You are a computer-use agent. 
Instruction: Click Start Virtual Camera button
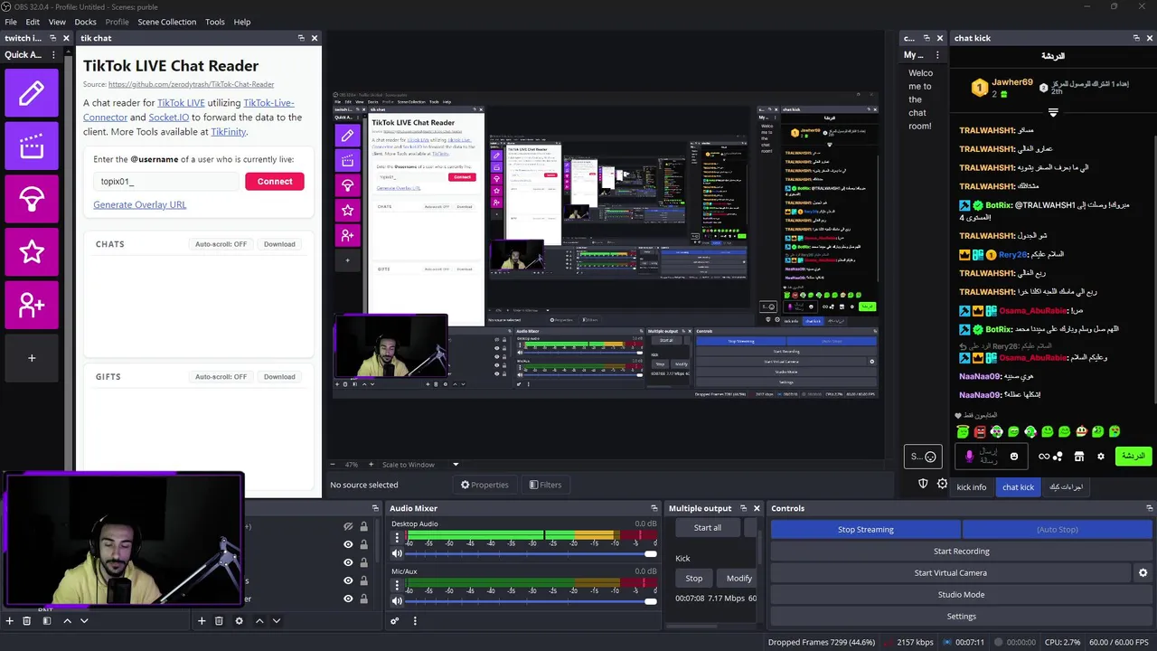(950, 573)
